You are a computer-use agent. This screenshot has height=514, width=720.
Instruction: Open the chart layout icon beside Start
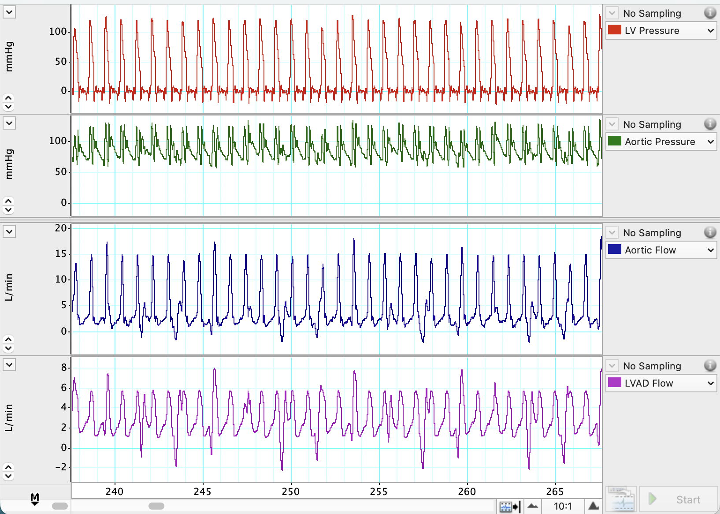[621, 499]
